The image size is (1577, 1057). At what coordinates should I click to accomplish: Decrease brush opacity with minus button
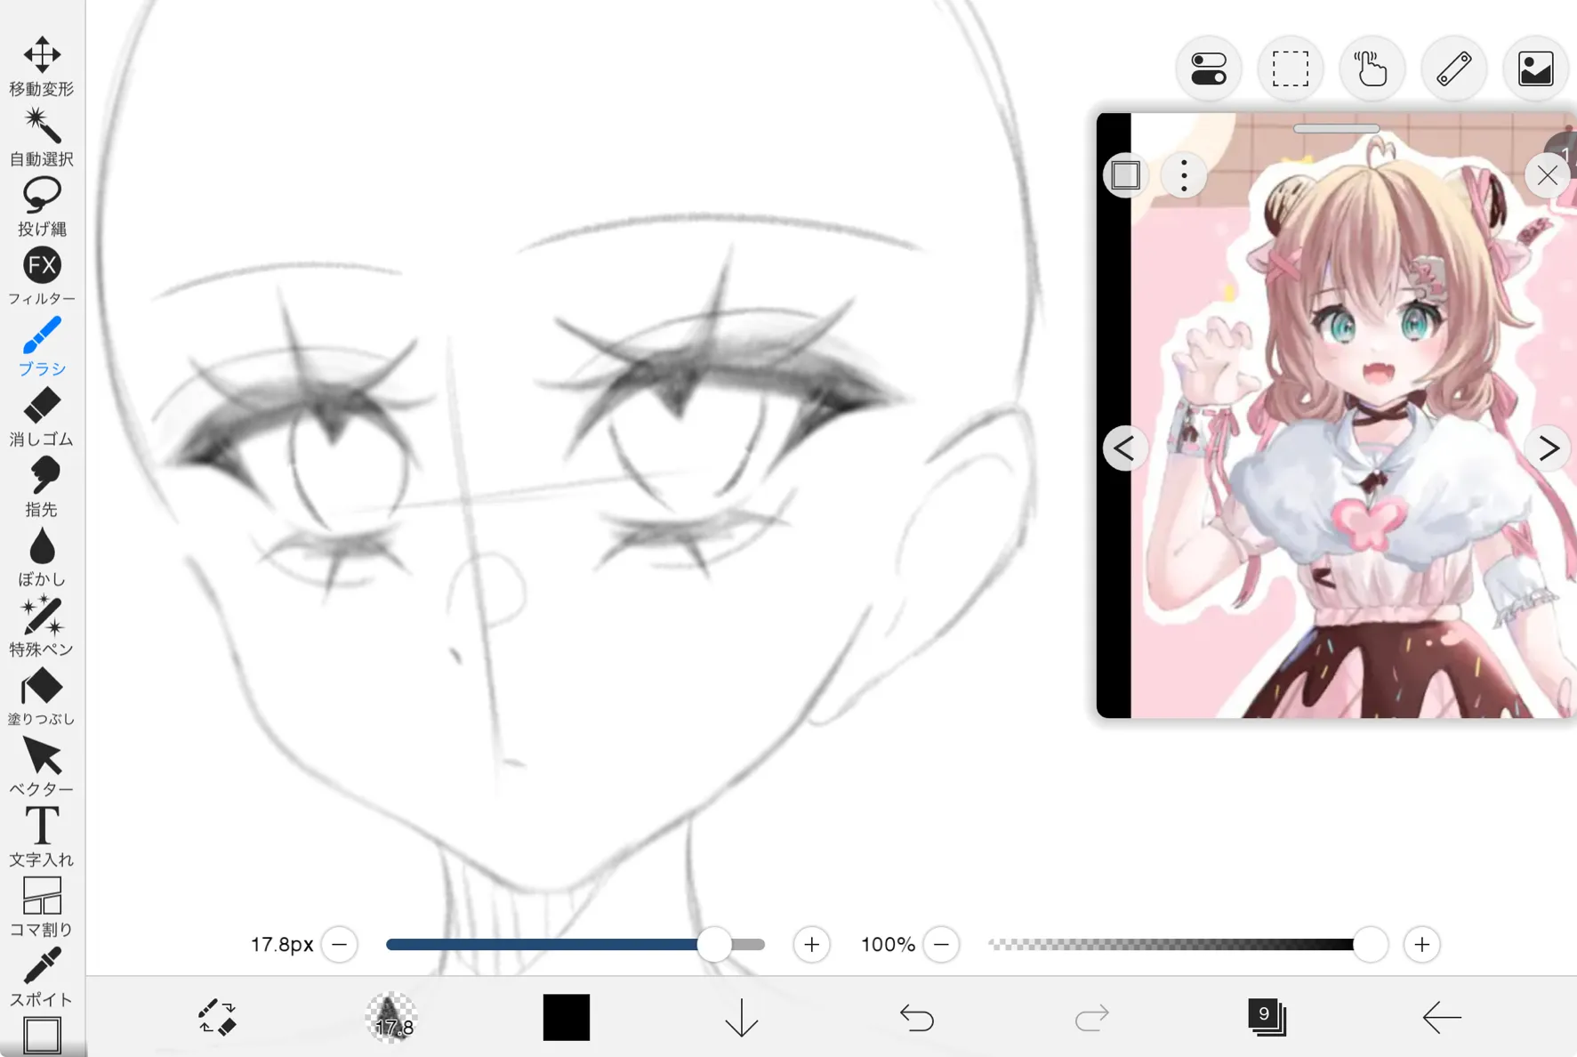(941, 944)
